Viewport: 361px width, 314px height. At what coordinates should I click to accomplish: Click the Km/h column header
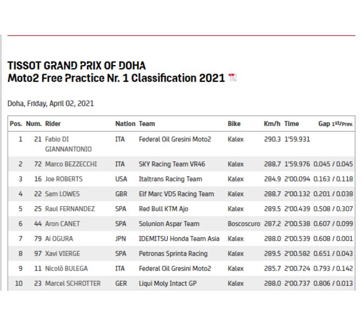[272, 124]
